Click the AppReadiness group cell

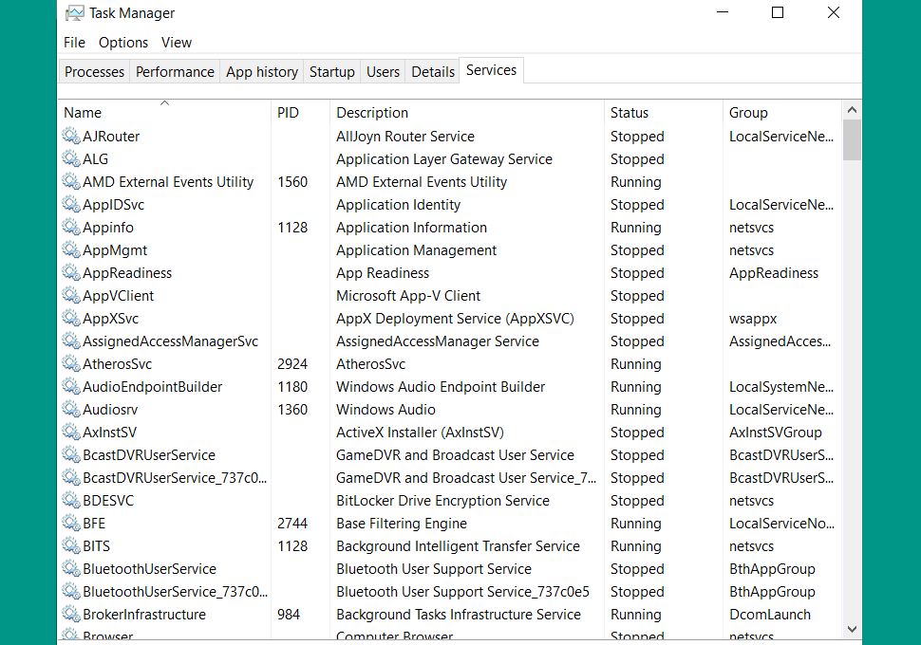tap(774, 273)
